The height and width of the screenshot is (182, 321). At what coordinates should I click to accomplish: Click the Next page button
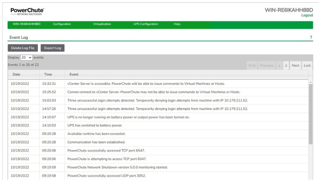tap(295, 66)
